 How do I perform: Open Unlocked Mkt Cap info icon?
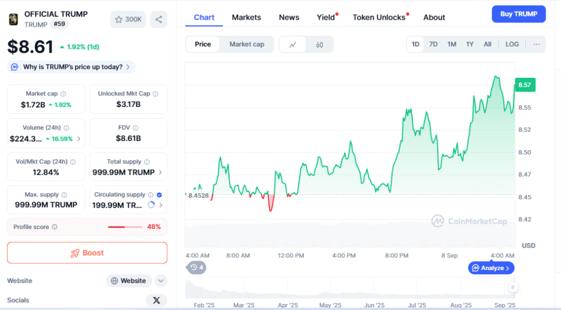click(x=156, y=94)
